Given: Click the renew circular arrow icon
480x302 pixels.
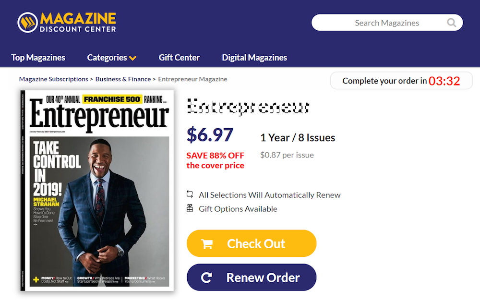Looking at the screenshot, I should pos(207,278).
